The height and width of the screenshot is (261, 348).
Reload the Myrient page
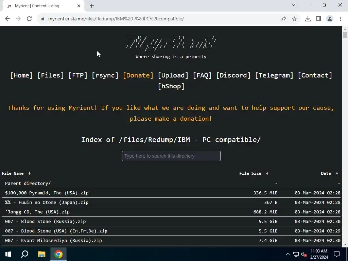tap(29, 19)
